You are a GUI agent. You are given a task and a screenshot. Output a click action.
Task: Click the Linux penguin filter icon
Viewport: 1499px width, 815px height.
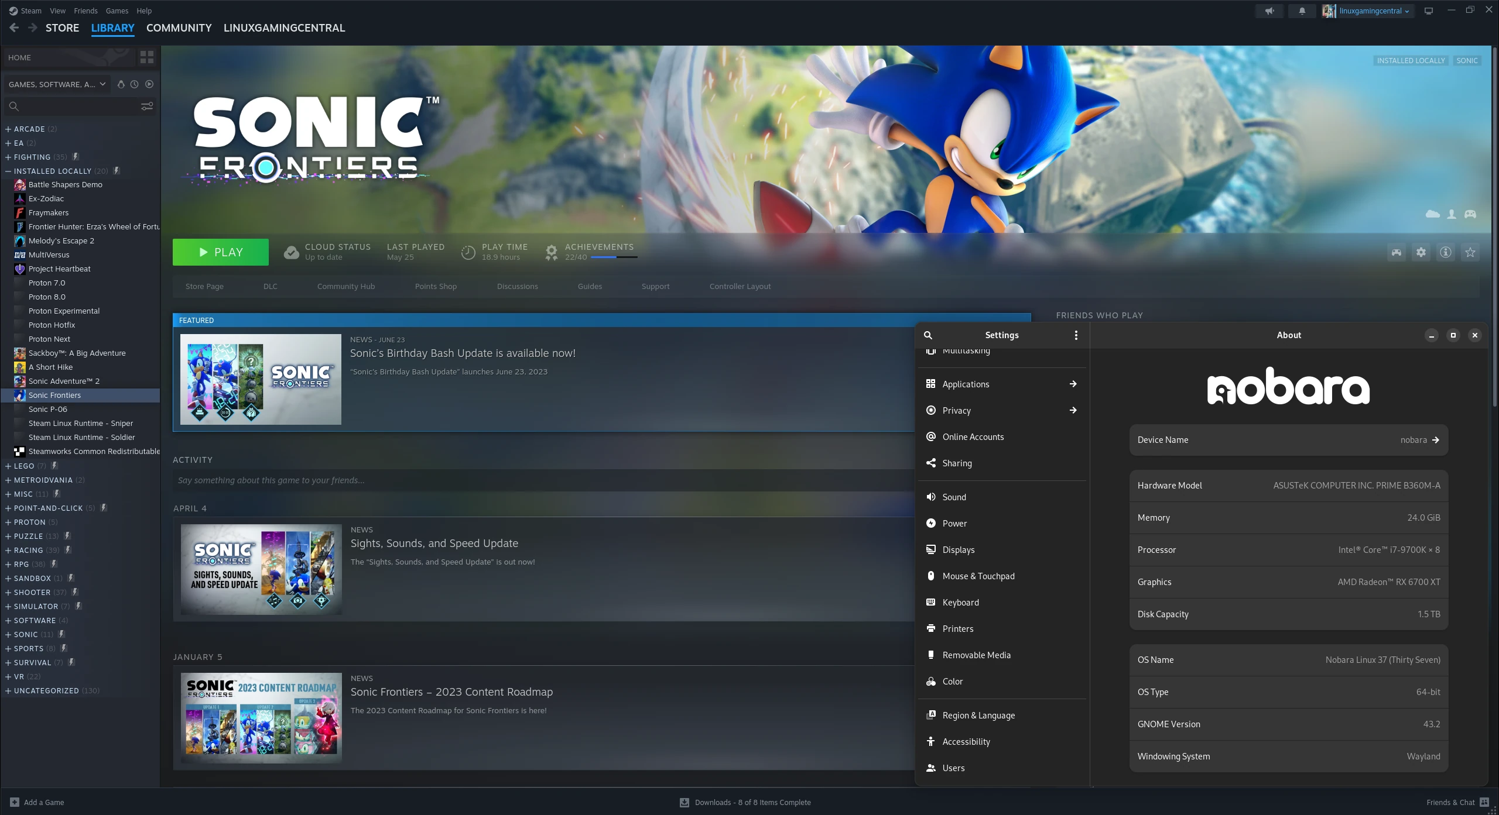tap(121, 84)
